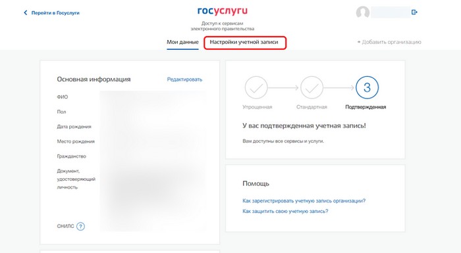The image size is (461, 253).
Task: Click Документ, удостоверяющий личность label
Action: click(x=76, y=179)
